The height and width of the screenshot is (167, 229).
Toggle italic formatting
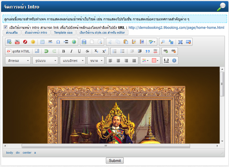71,51
